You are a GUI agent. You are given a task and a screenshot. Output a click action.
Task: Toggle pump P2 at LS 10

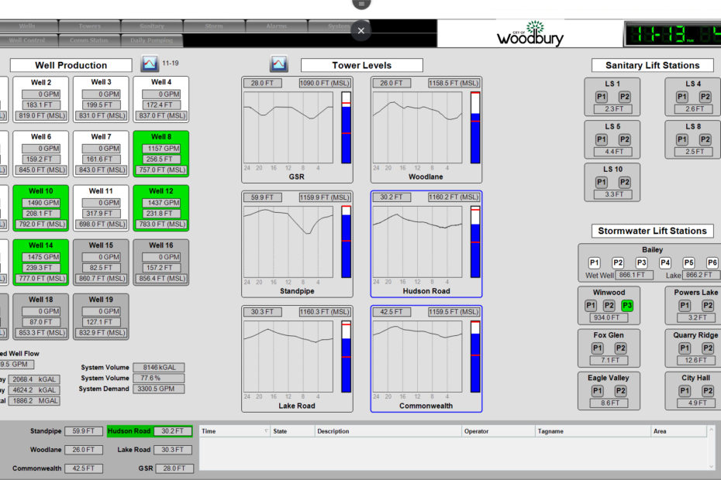pyautogui.click(x=624, y=183)
